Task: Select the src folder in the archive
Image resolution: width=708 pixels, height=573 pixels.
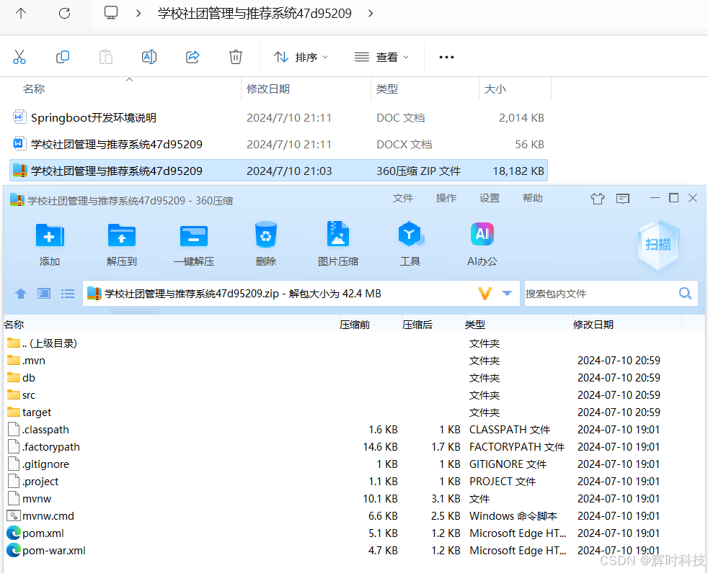Action: point(21,395)
